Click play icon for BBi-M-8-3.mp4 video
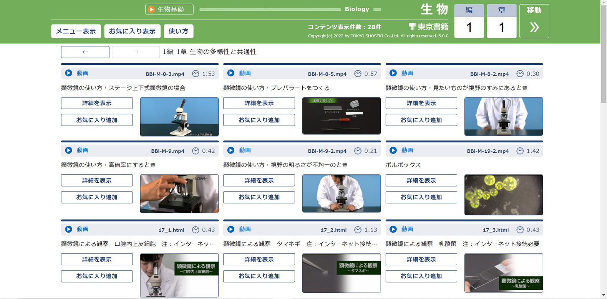 pyautogui.click(x=68, y=73)
